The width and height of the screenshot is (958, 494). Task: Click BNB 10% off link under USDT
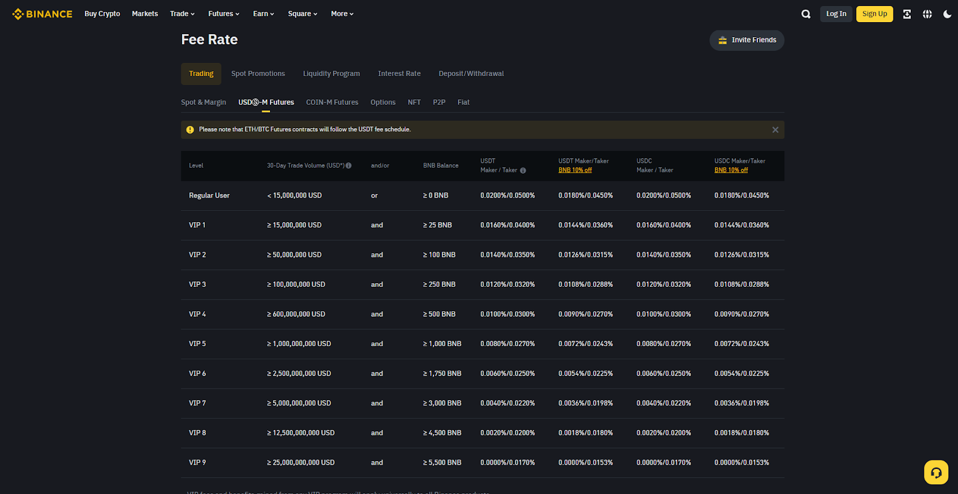coord(575,170)
